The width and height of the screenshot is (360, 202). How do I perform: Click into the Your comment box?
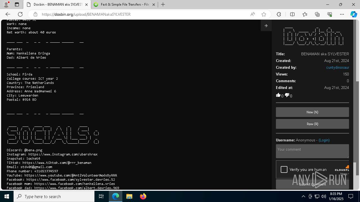312,151
